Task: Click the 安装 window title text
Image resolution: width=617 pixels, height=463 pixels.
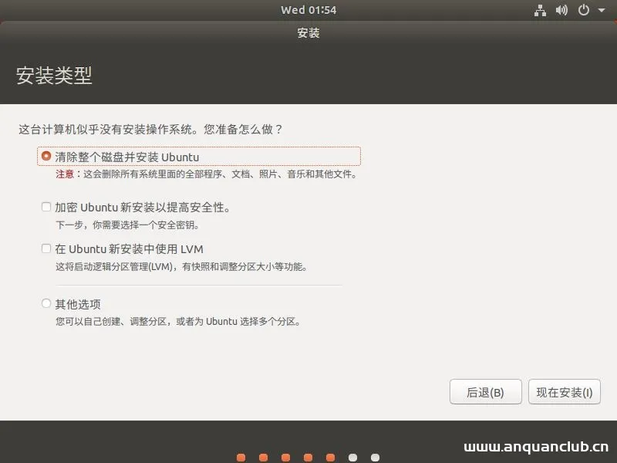Action: [x=308, y=32]
